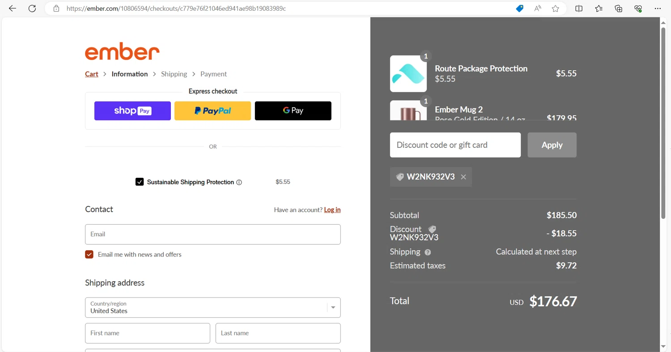The image size is (671, 352).
Task: Click the $176.67 total amount
Action: 553,301
